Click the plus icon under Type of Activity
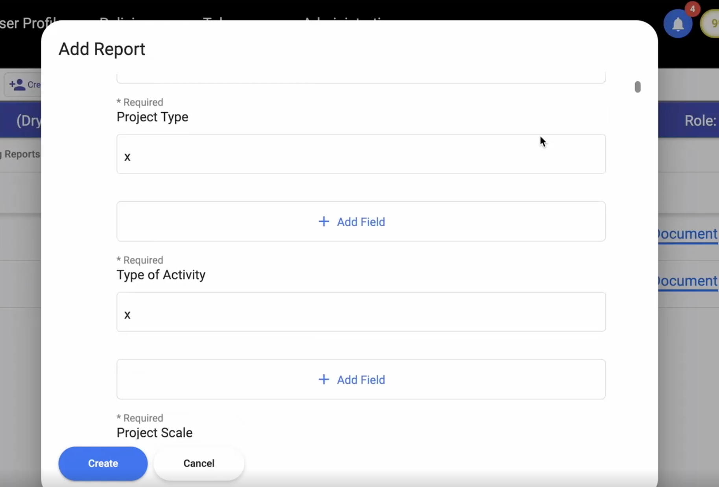 pos(324,379)
